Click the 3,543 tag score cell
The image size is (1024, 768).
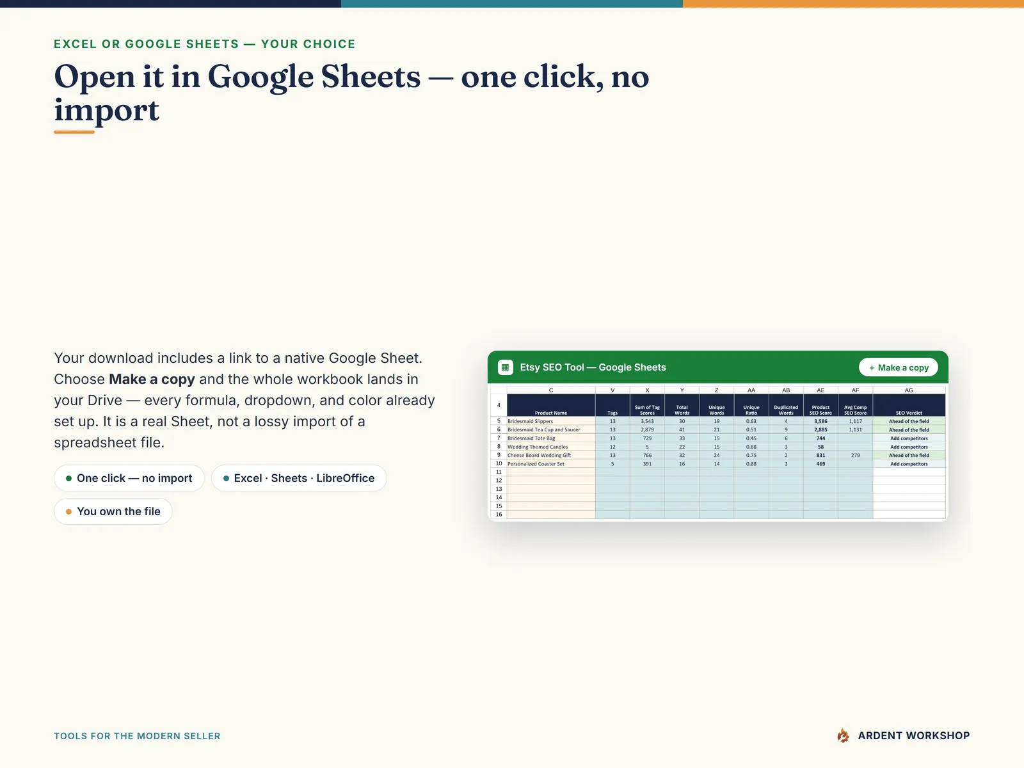point(647,421)
